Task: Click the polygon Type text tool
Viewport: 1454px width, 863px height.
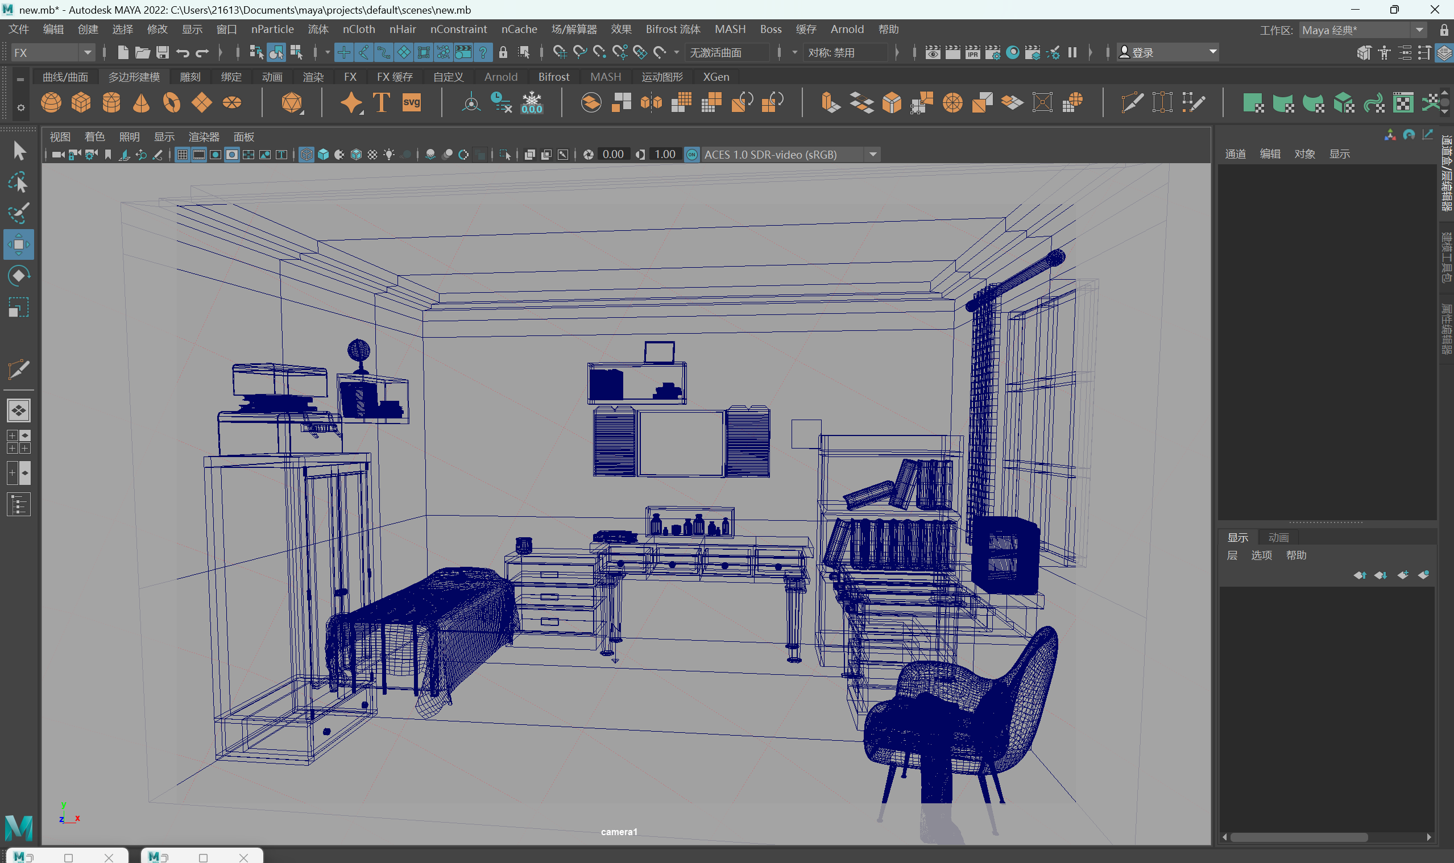Action: [381, 103]
